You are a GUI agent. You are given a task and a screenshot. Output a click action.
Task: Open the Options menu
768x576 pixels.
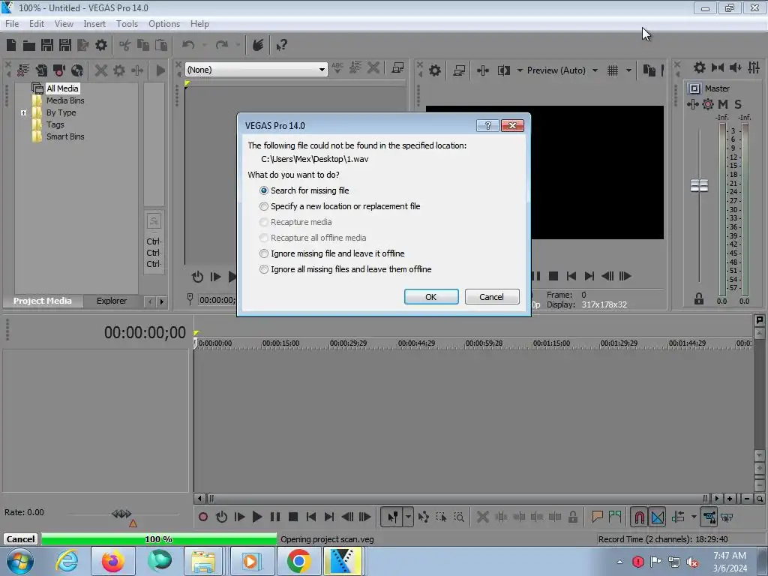[x=164, y=24]
